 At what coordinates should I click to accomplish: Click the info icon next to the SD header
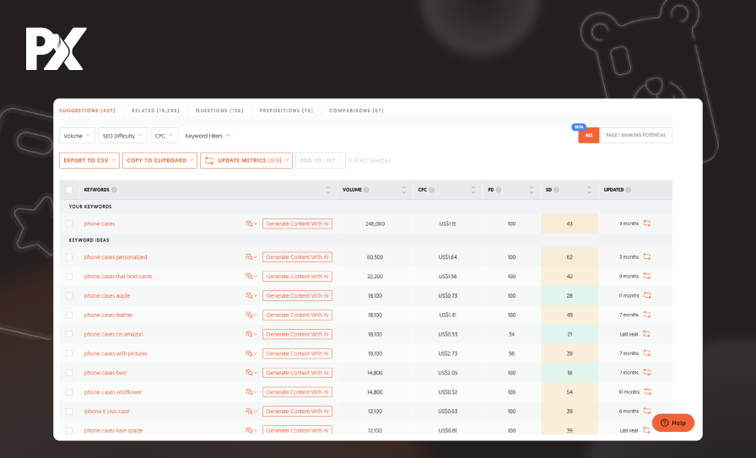click(556, 190)
